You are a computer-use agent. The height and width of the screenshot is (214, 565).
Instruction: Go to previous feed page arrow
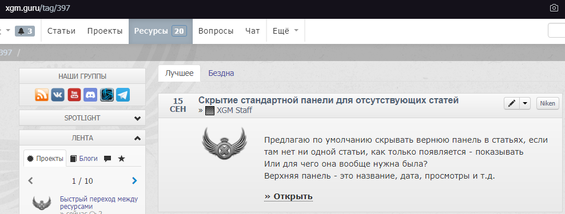(x=31, y=180)
